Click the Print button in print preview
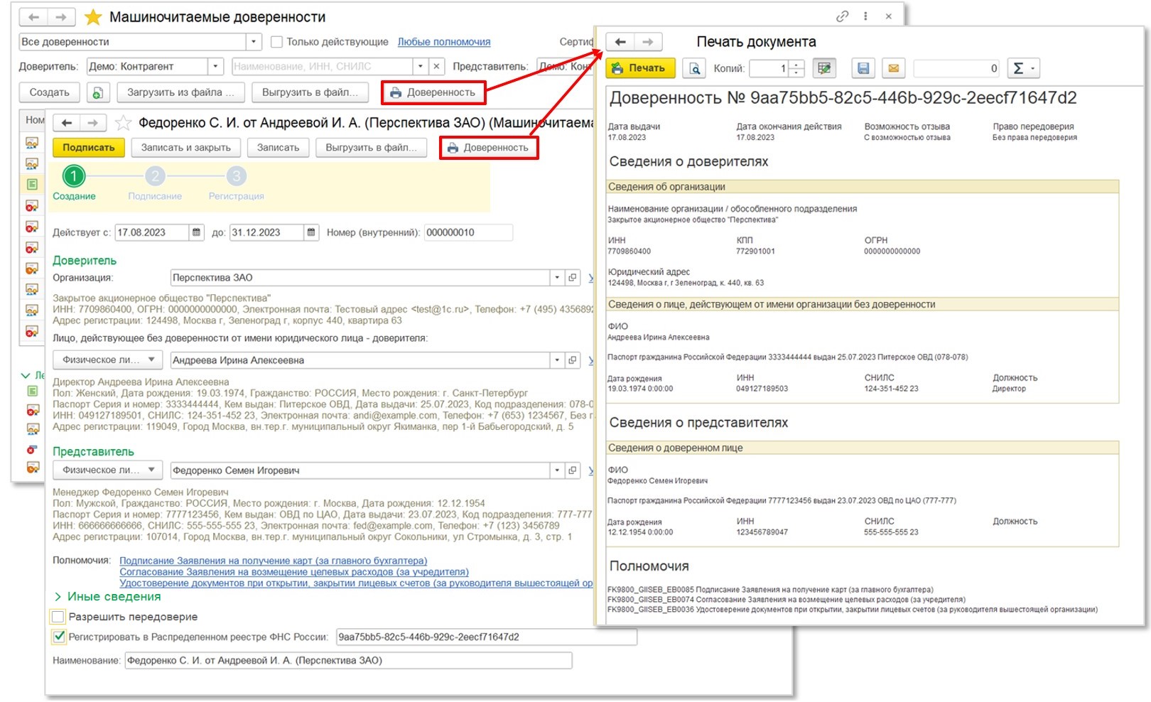 pos(640,68)
